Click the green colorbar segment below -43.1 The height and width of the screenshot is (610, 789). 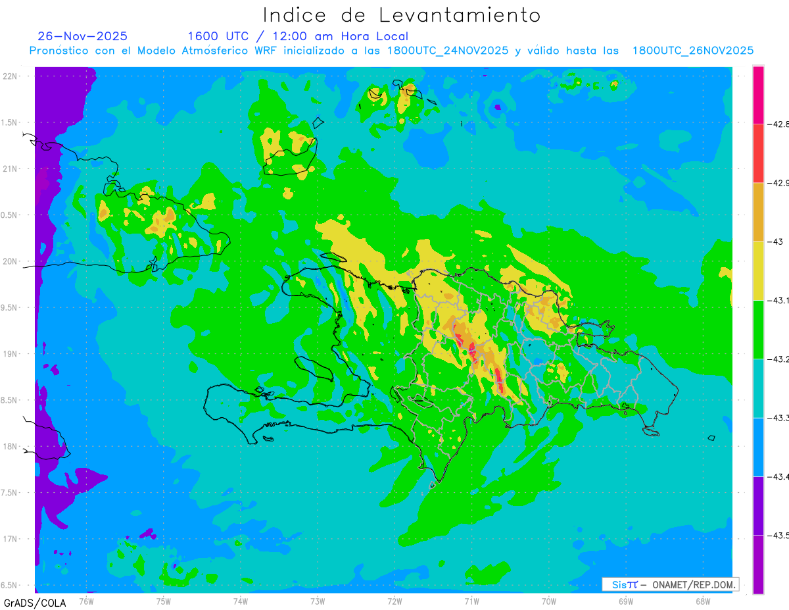coord(758,330)
